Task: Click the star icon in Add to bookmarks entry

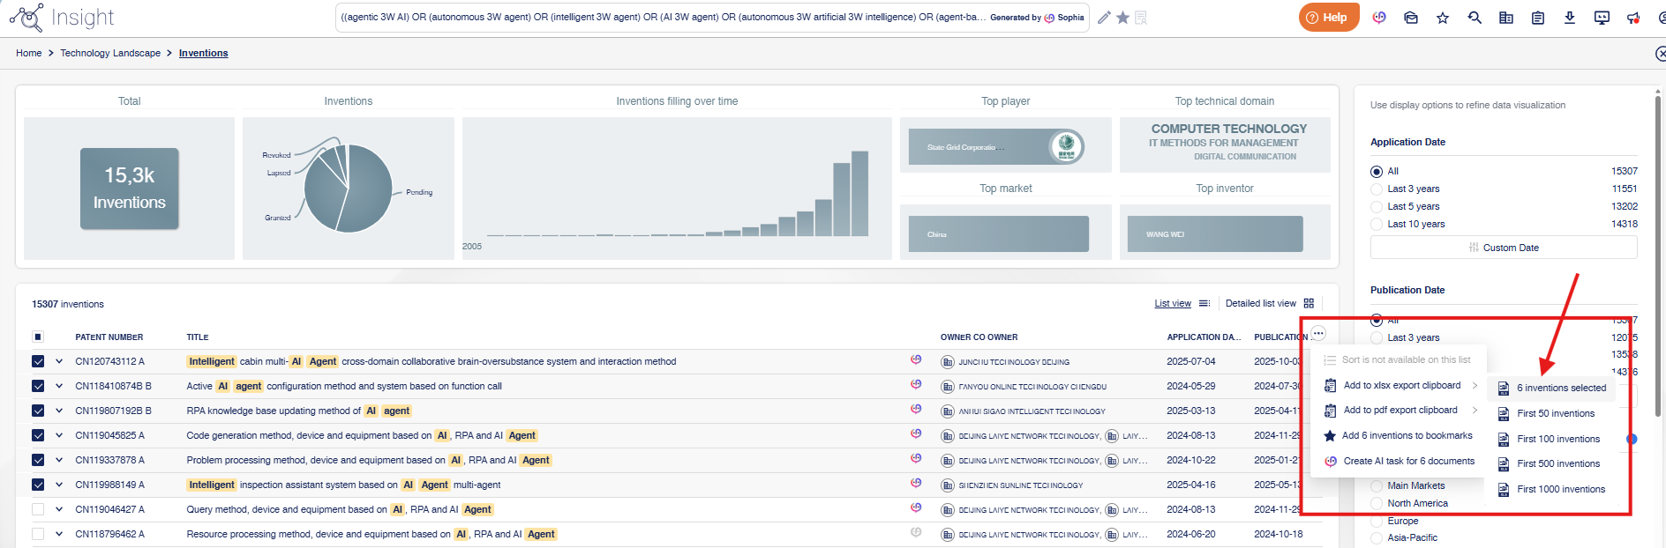Action: (1330, 435)
